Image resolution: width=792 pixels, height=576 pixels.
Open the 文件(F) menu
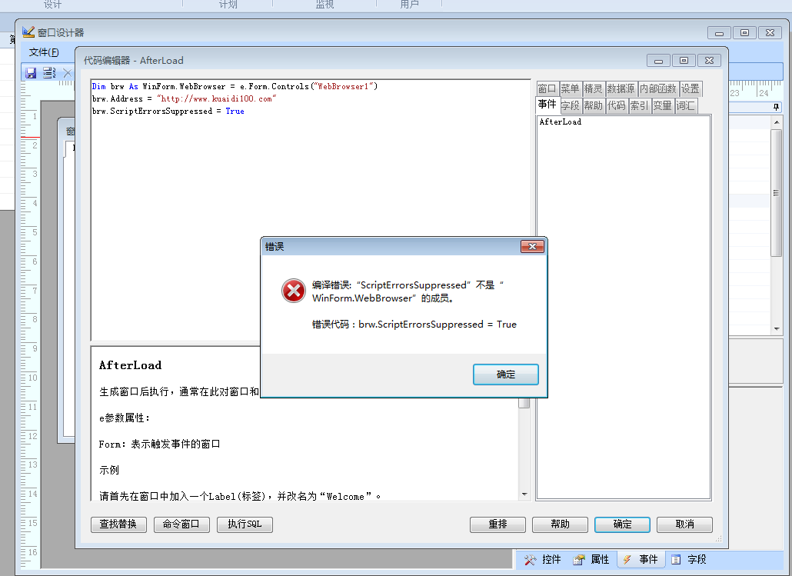44,52
